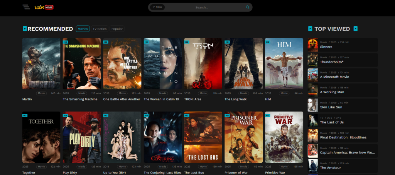Click the HIM title link
395x175 pixels.
(268, 99)
